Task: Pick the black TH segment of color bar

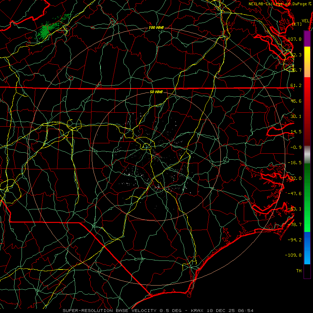Action: point(307,271)
